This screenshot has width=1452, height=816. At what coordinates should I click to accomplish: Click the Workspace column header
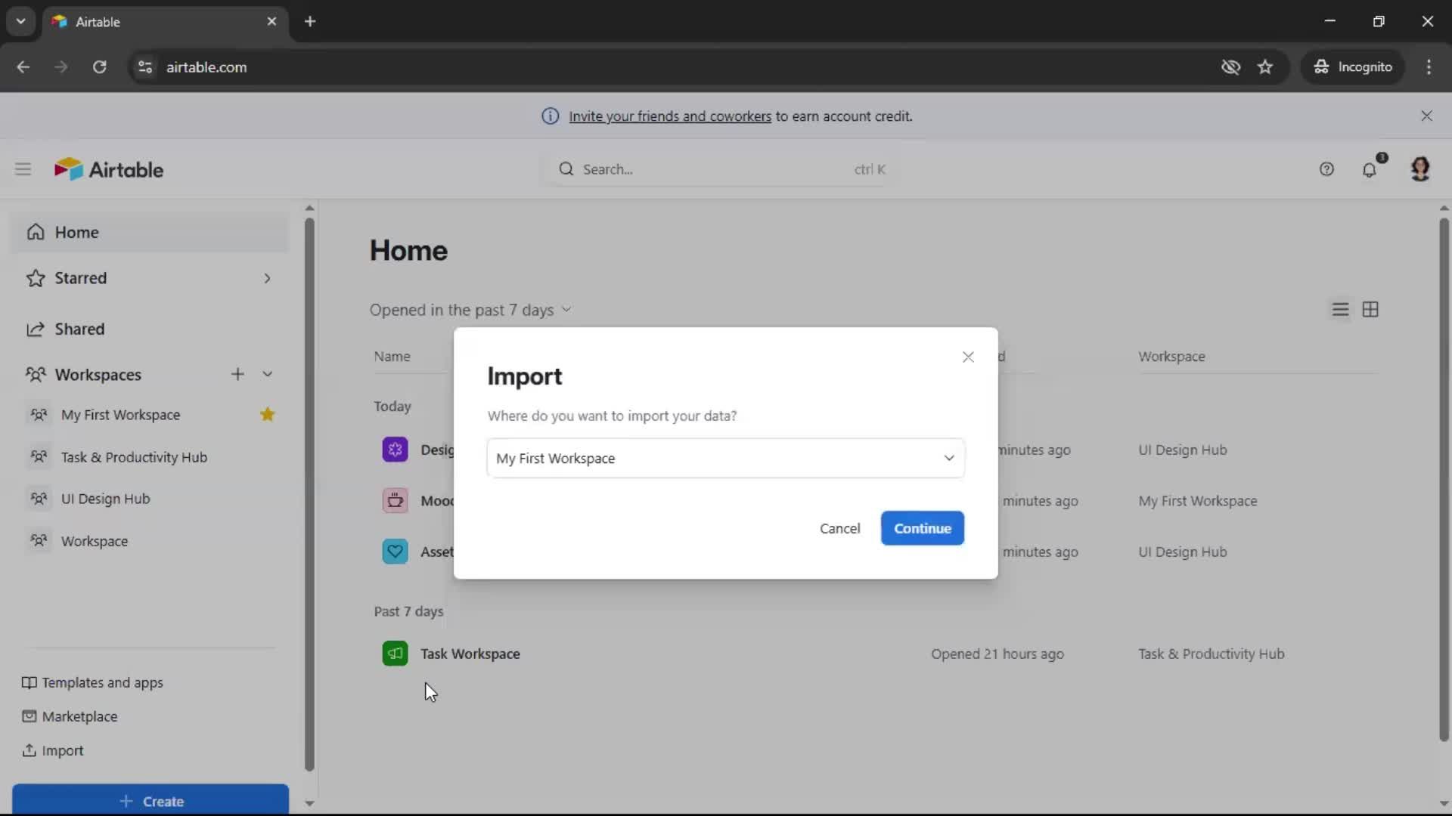point(1171,357)
